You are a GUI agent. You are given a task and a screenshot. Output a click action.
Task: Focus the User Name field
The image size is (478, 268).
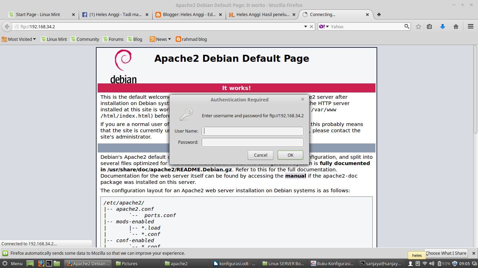point(253,131)
